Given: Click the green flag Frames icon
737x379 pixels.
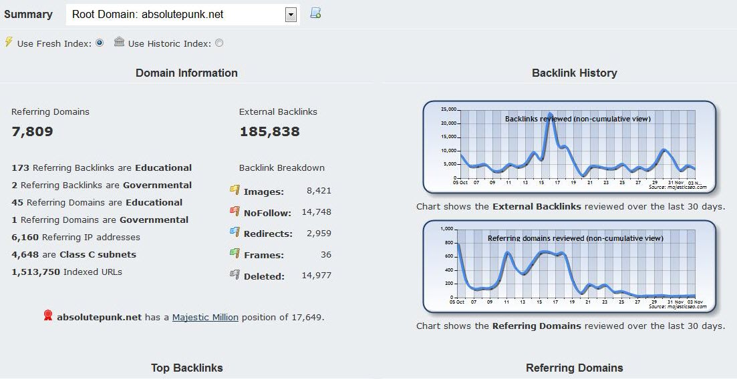Looking at the screenshot, I should pyautogui.click(x=235, y=254).
